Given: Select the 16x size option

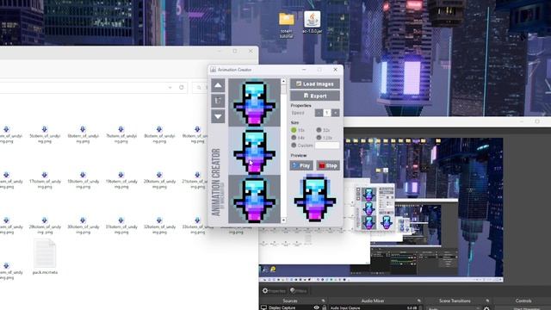Looking at the screenshot, I should (x=294, y=130).
